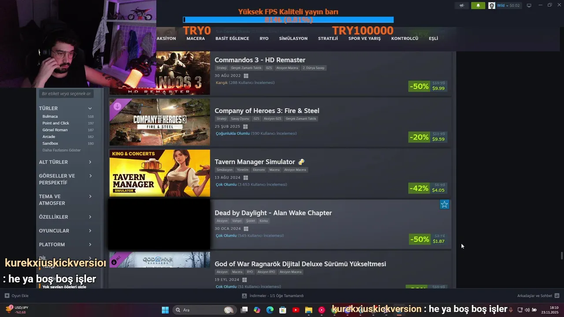Open Friends and Chat icon
Image resolution: width=564 pixels, height=317 pixels.
click(x=557, y=296)
